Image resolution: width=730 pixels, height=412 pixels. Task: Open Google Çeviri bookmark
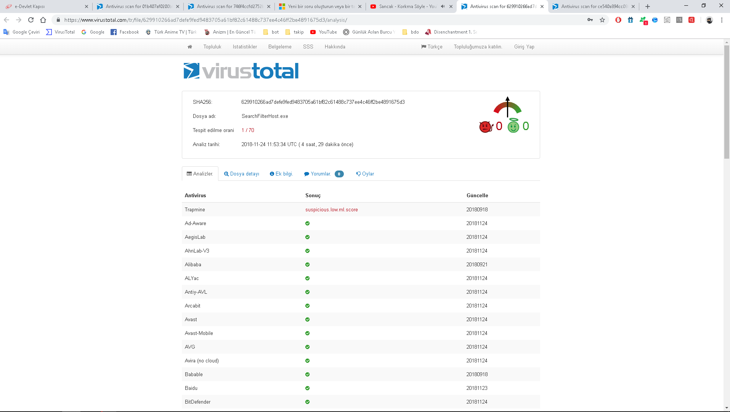point(22,32)
